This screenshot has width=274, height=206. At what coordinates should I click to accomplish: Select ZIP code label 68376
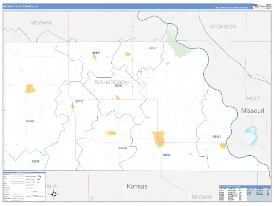(x=30, y=121)
